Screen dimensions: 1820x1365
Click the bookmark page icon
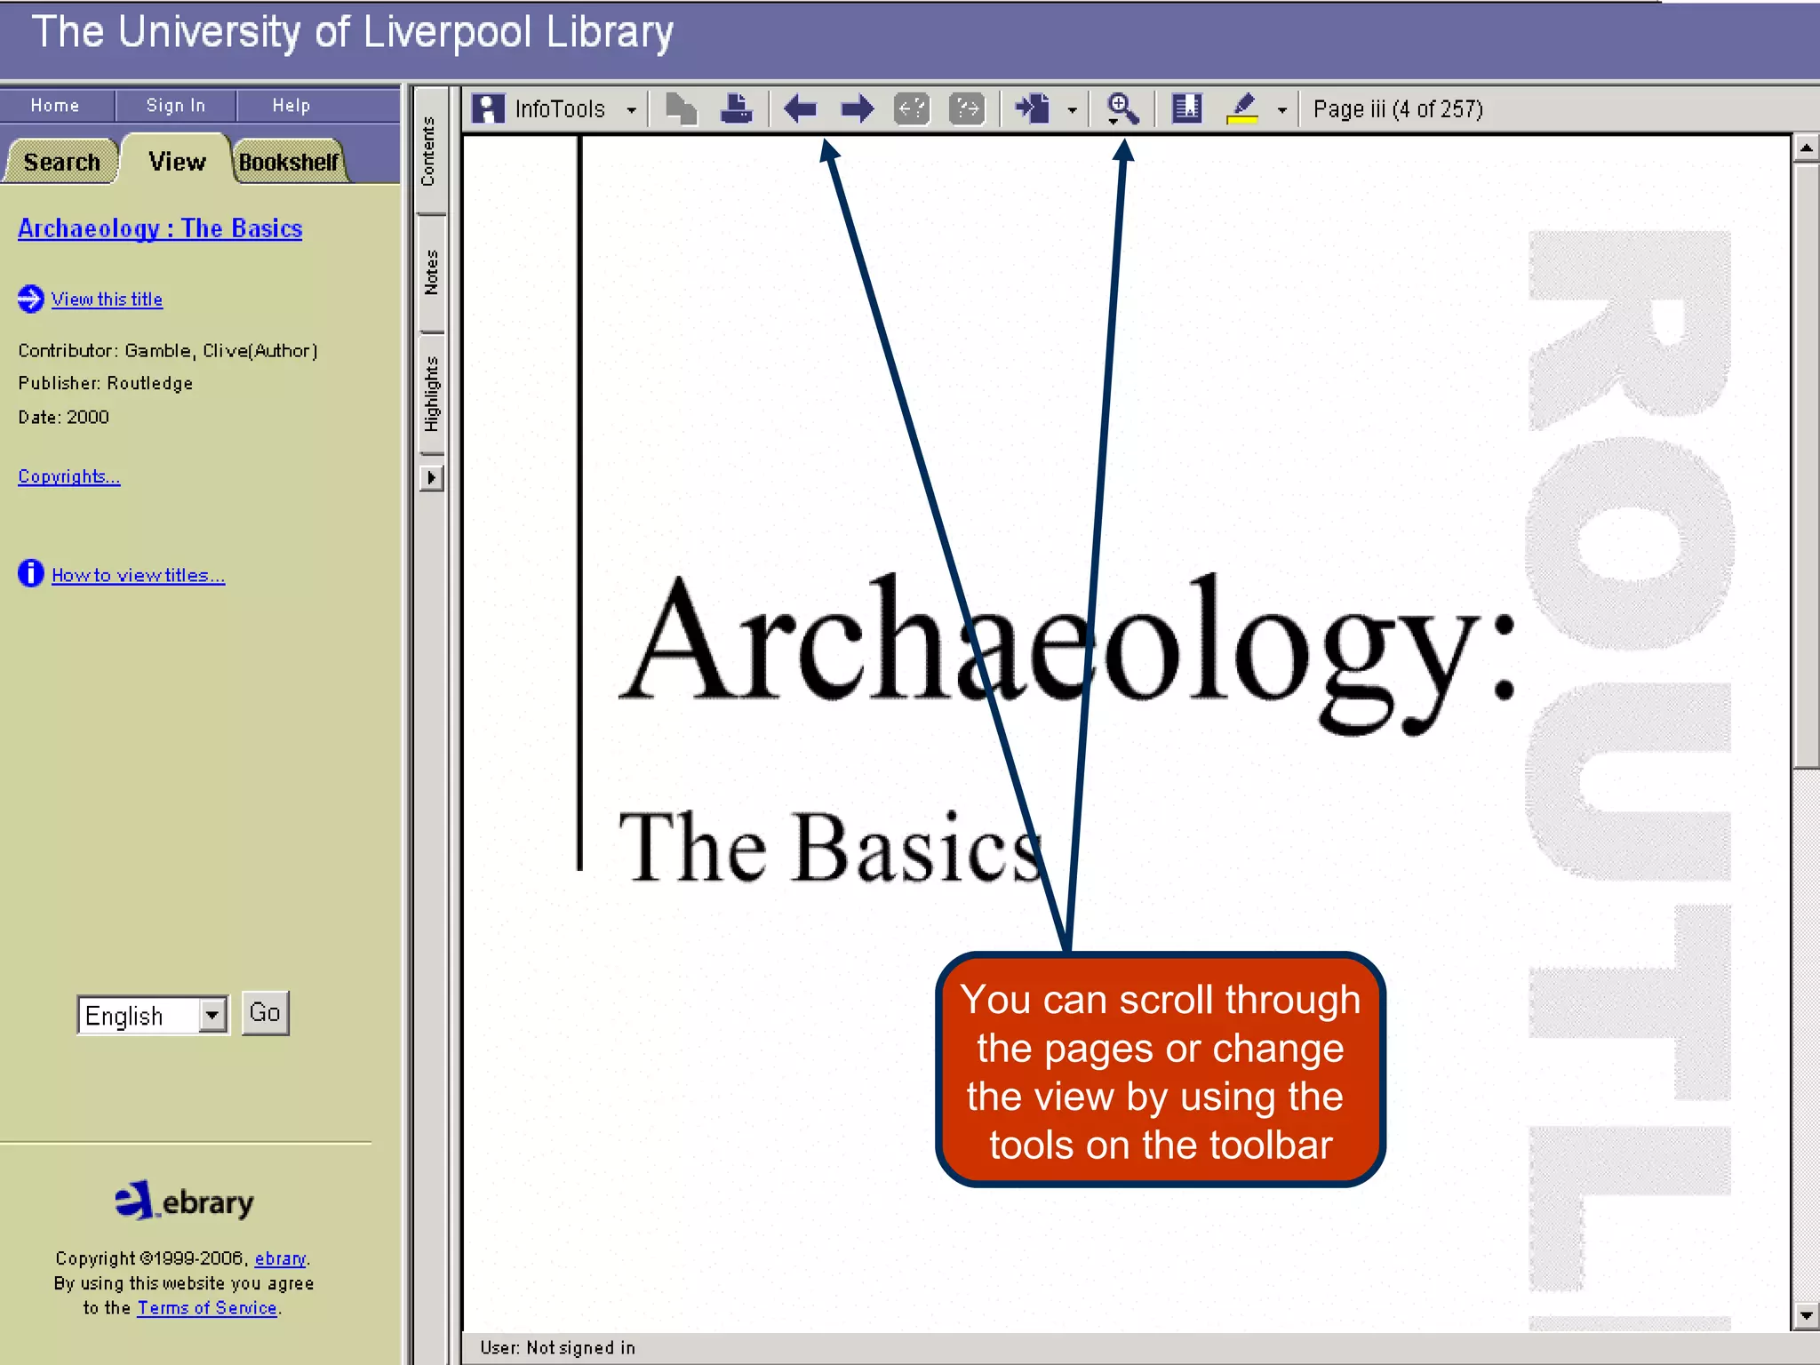point(1186,108)
